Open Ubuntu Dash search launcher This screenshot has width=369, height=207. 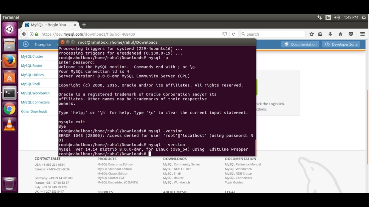tap(9, 29)
